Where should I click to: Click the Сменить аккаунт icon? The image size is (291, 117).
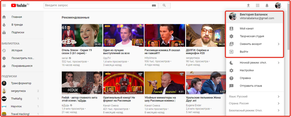point(231,44)
